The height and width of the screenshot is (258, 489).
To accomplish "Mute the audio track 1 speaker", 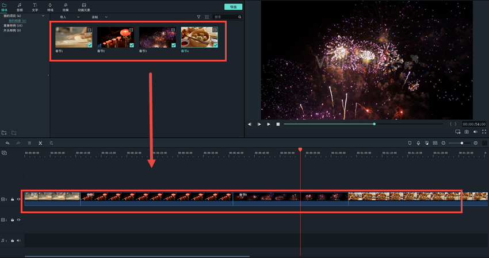I will [x=18, y=241].
